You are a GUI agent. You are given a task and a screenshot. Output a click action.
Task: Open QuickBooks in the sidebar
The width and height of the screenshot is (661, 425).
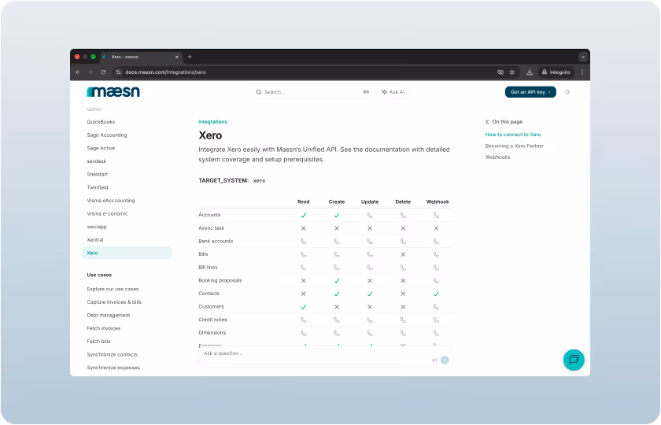coord(101,122)
